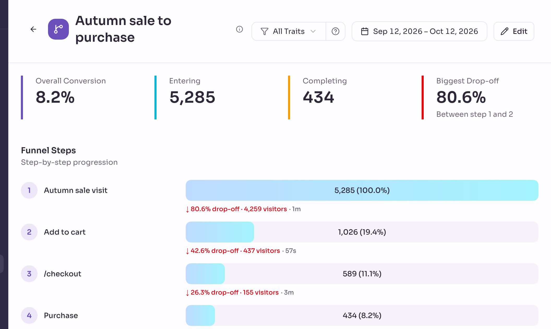
Task: Click the Edit button
Action: [514, 31]
